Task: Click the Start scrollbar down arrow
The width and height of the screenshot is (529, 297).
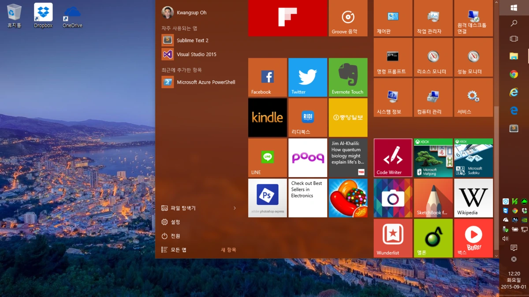Action: [x=496, y=256]
